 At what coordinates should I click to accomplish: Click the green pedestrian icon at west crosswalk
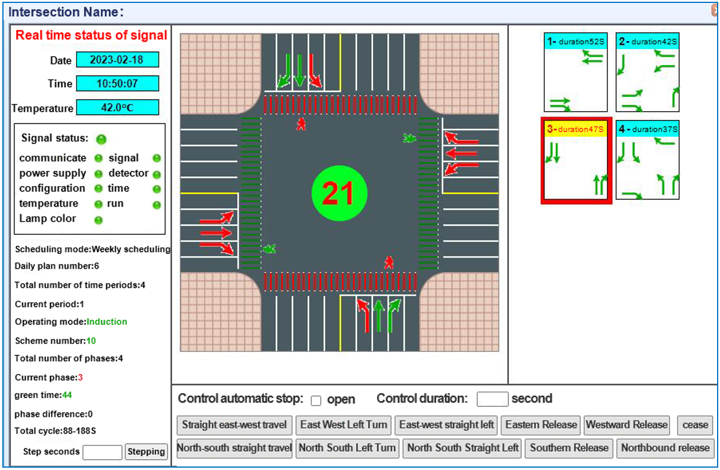pos(269,249)
